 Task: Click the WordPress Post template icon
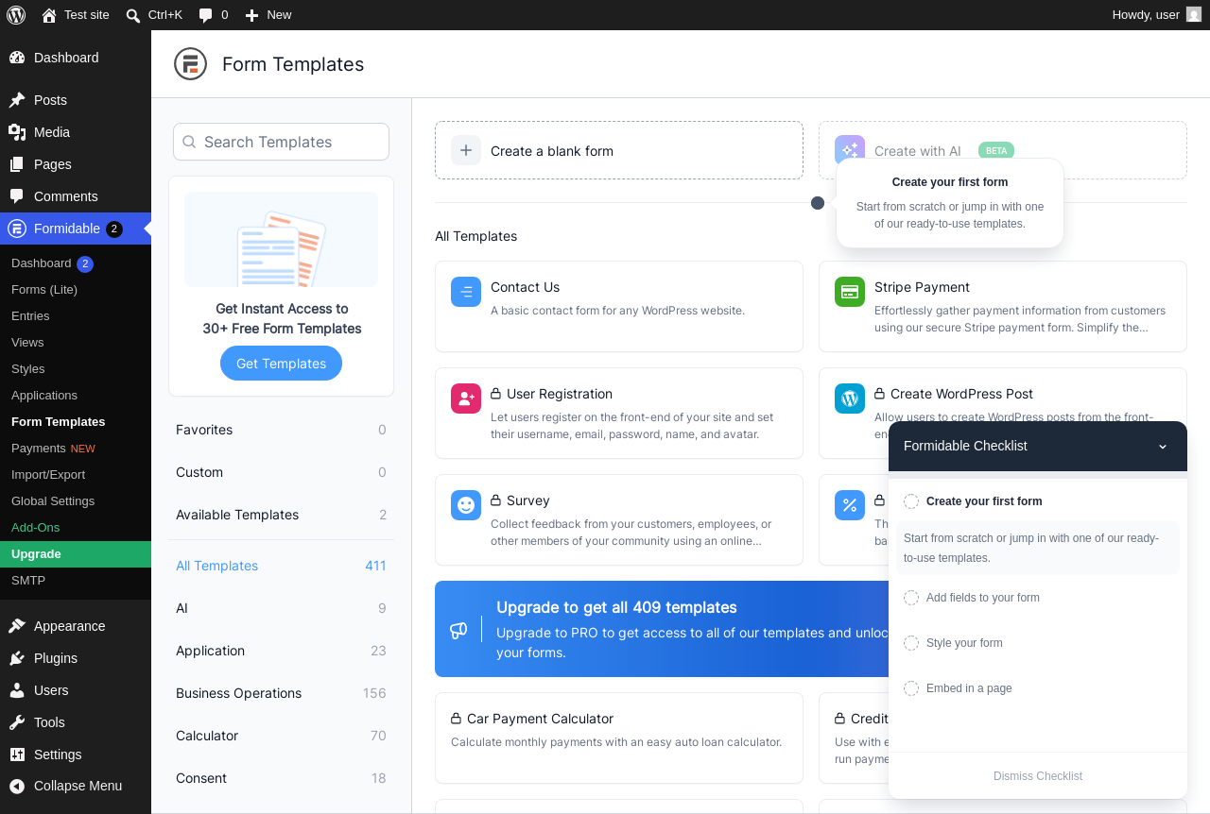click(x=850, y=399)
